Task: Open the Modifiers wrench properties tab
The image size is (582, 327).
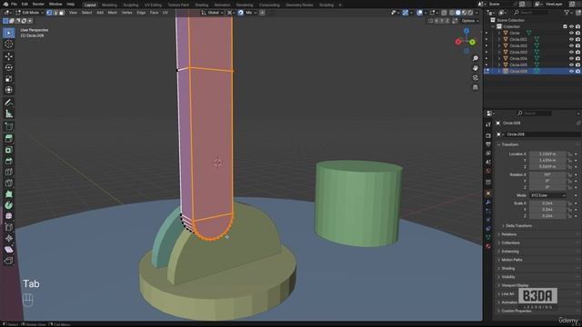Action: point(488,202)
